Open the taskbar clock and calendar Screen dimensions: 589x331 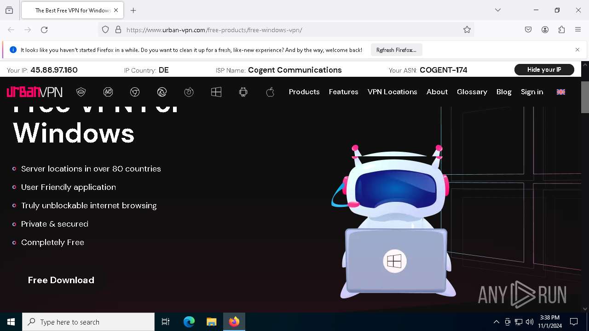550,322
